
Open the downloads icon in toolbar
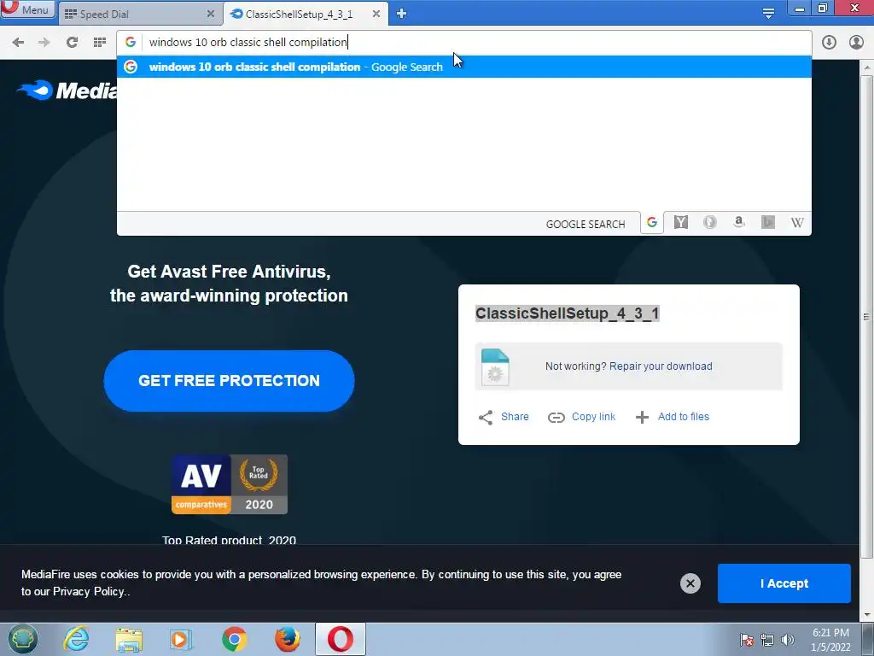point(829,43)
